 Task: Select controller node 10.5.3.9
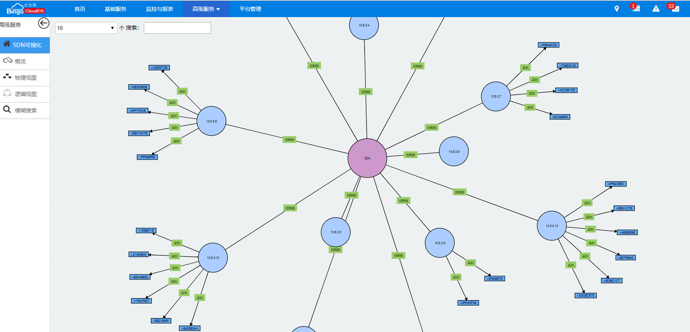pyautogui.click(x=454, y=152)
